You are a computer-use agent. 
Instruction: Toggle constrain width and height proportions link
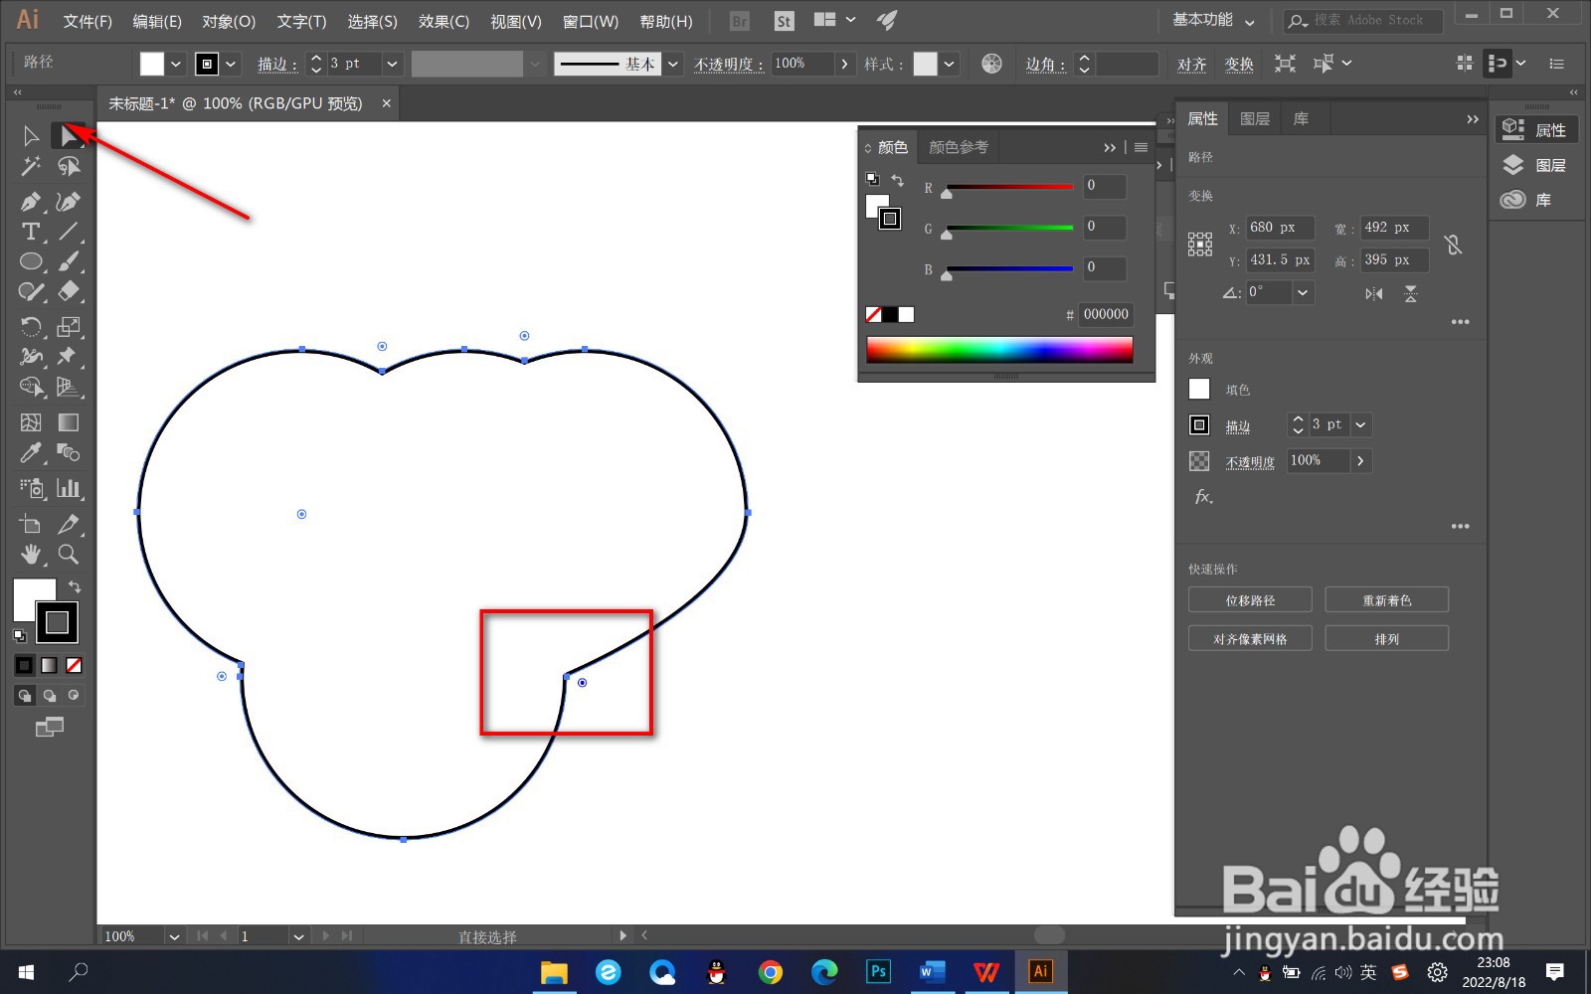pyautogui.click(x=1453, y=245)
